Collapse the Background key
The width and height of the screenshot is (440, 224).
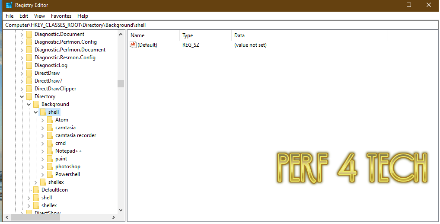pos(29,104)
